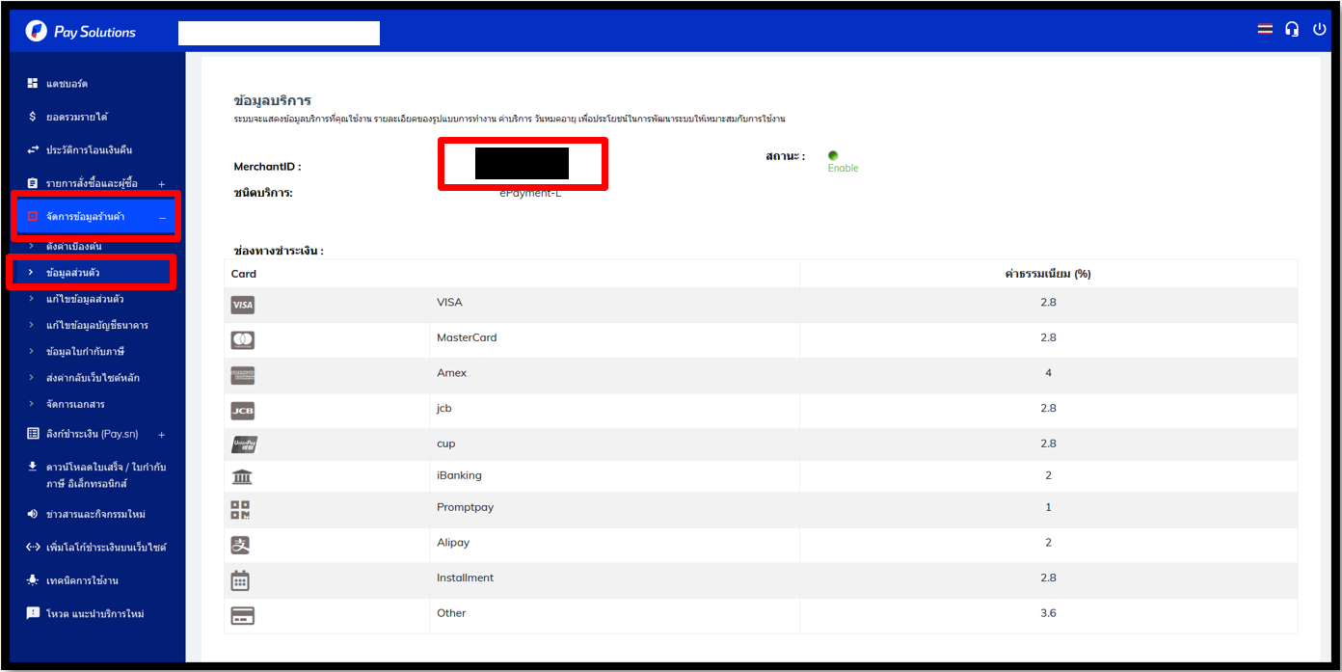Click the iBanking bank building icon

click(242, 477)
